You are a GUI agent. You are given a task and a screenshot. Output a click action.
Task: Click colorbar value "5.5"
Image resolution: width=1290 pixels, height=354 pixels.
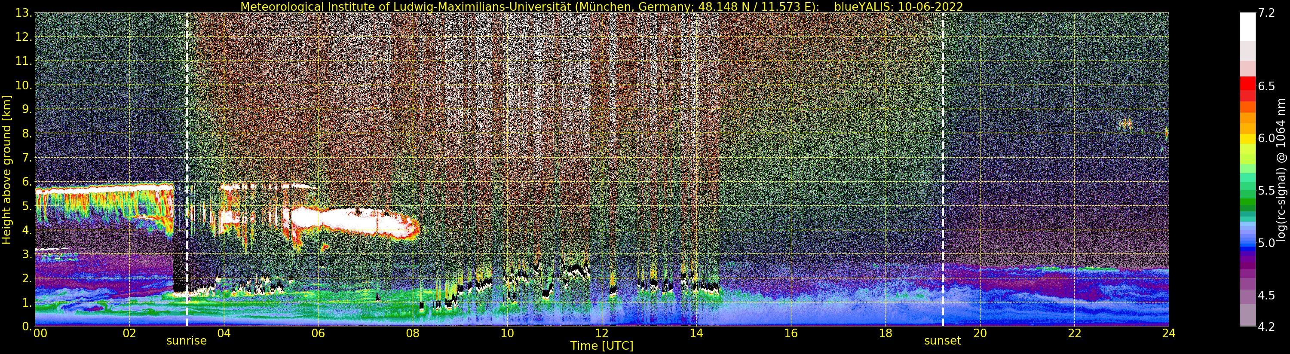click(x=1267, y=191)
